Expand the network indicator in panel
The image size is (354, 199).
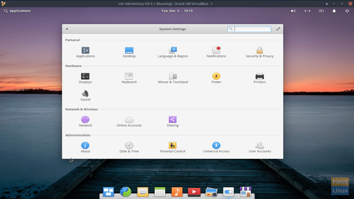click(x=307, y=11)
